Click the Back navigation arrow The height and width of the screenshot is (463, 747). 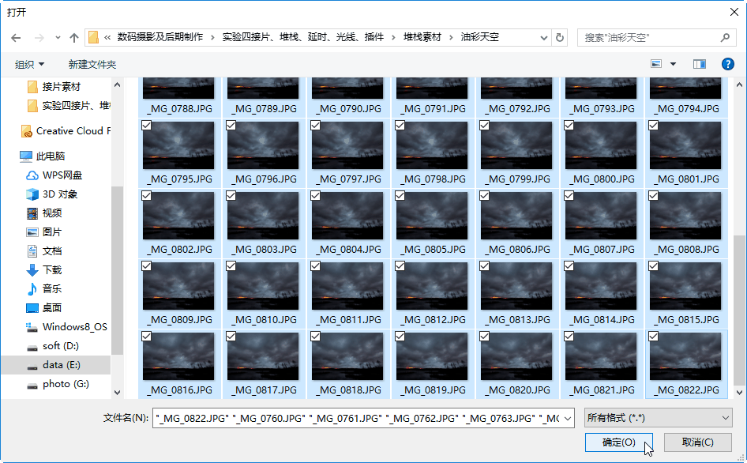(x=17, y=38)
